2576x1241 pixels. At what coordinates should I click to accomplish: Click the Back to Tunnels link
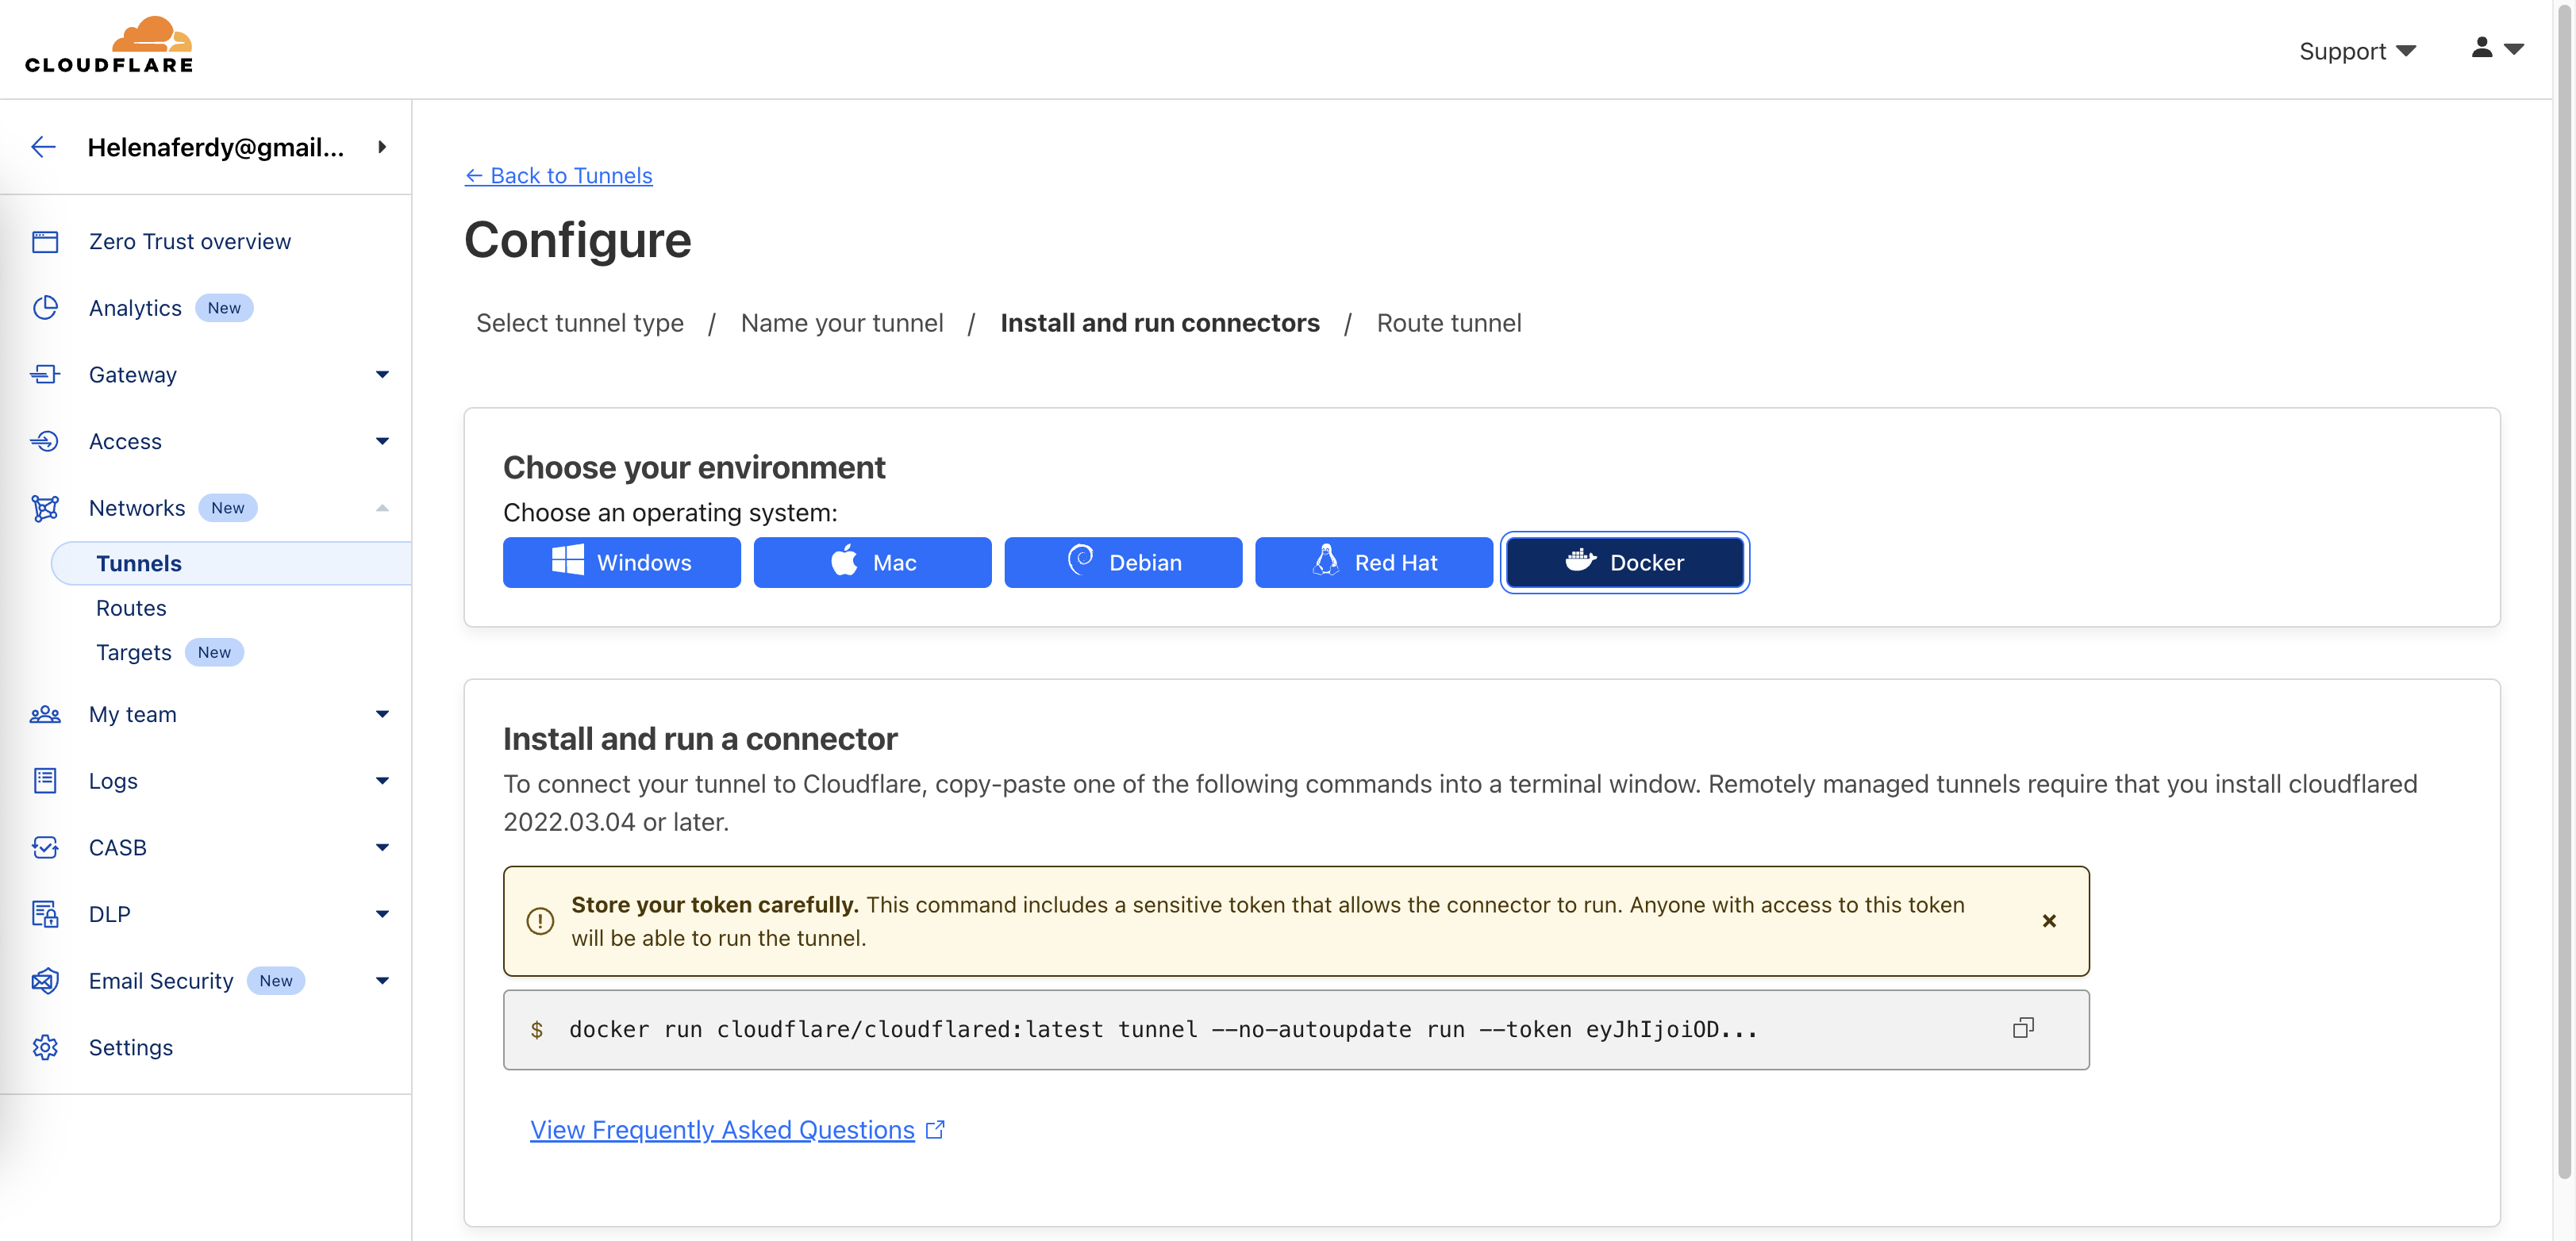558,175
